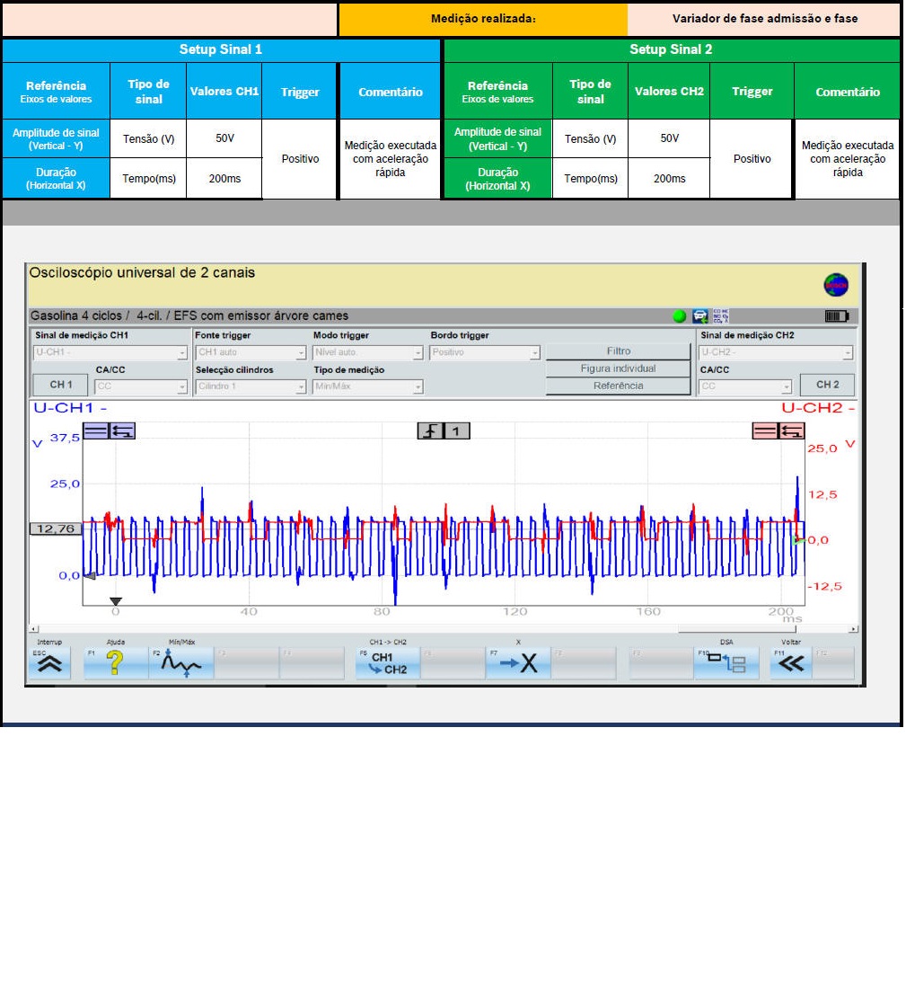This screenshot has height=994, width=906.
Task: Open the F10 DSA function icon
Action: tap(726, 663)
